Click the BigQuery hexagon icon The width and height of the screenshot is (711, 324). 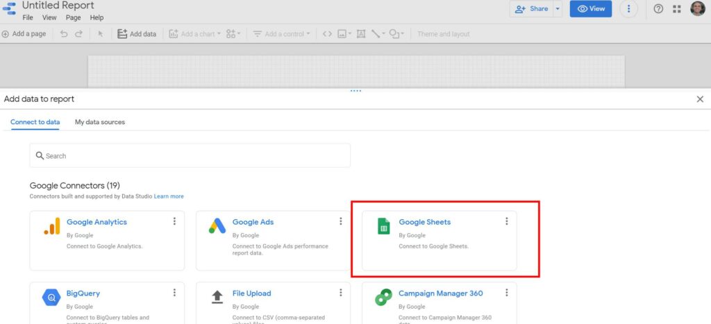(51, 298)
